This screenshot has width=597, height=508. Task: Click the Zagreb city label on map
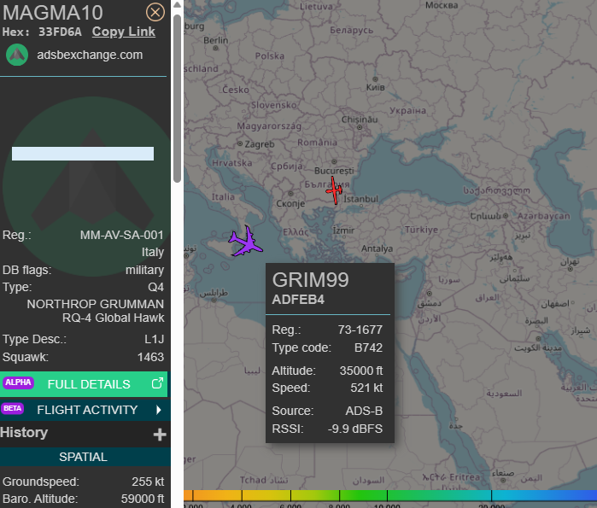[260, 144]
